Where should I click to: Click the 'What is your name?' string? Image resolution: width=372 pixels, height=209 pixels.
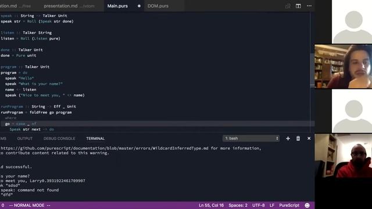point(41,84)
